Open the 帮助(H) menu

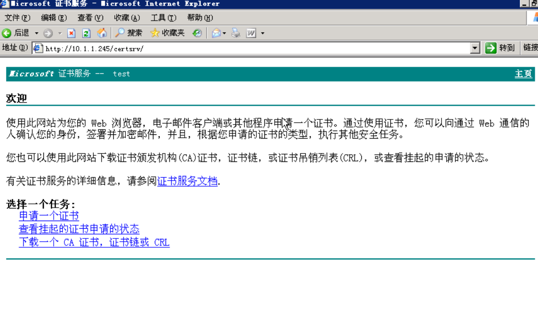[x=200, y=18]
